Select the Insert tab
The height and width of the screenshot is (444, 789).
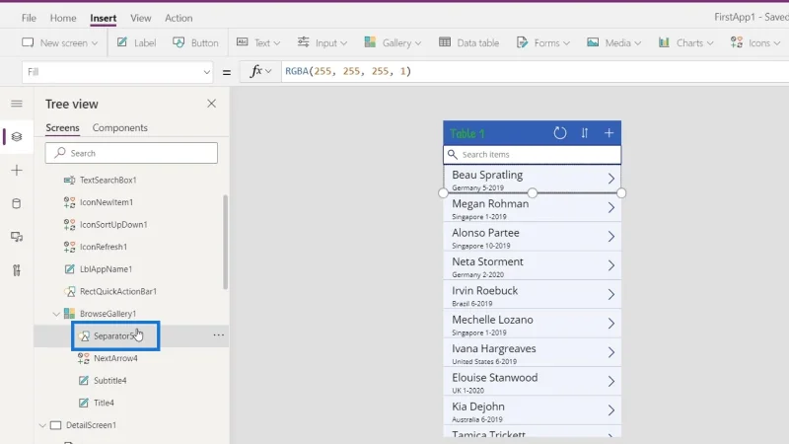(x=104, y=18)
